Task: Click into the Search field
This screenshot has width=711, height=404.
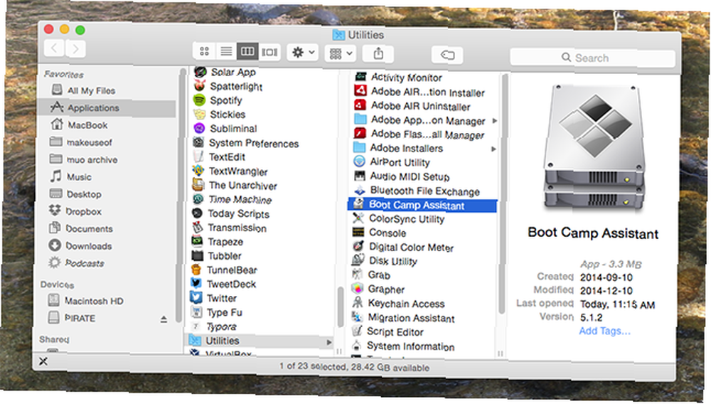Action: 592,58
